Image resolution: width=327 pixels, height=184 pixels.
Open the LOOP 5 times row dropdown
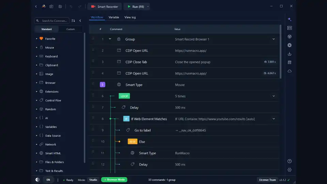pos(274,96)
